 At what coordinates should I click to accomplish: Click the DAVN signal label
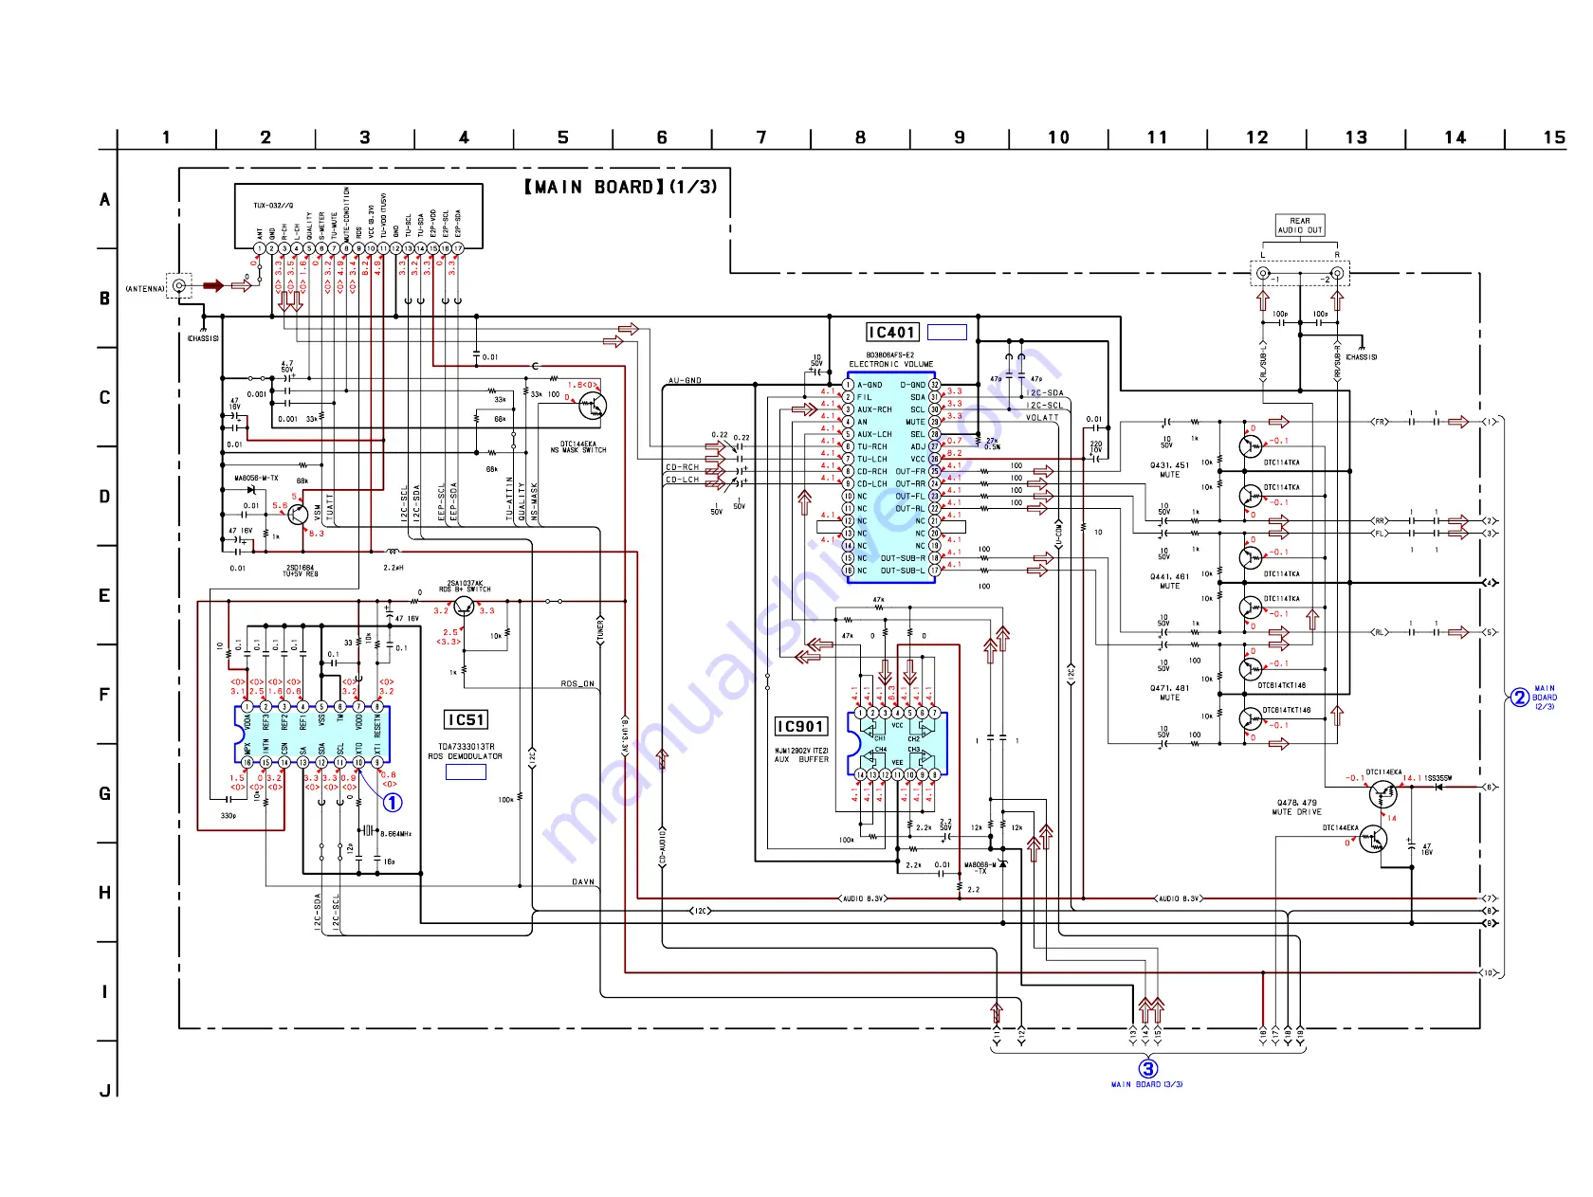point(583,882)
